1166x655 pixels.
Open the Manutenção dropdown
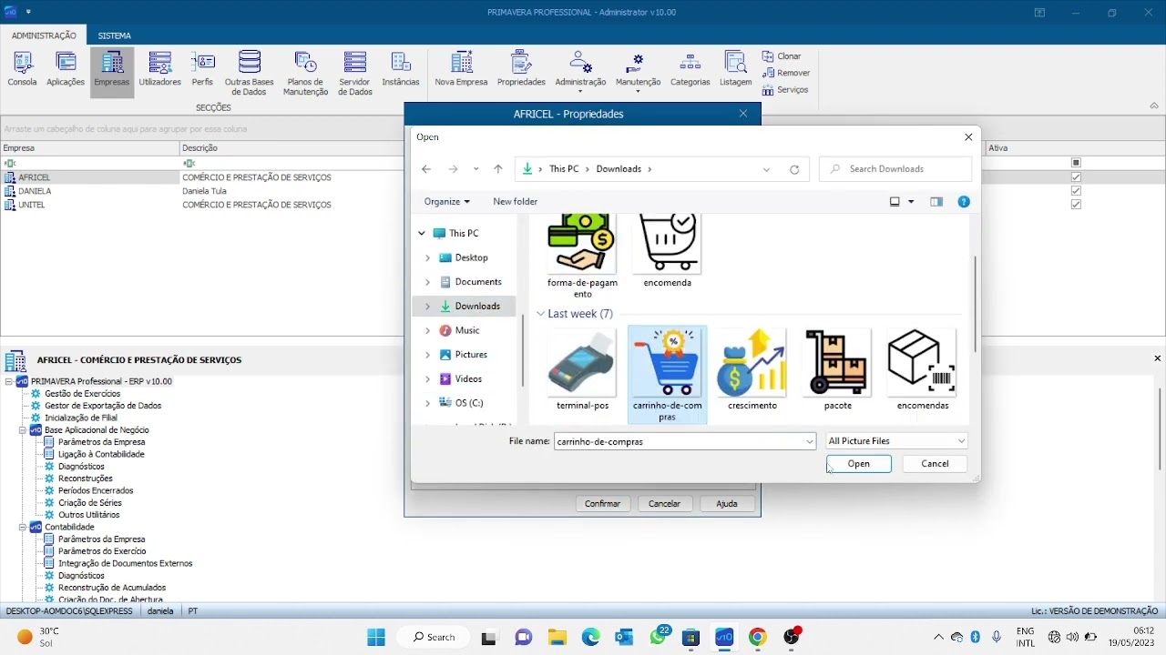[x=638, y=71]
